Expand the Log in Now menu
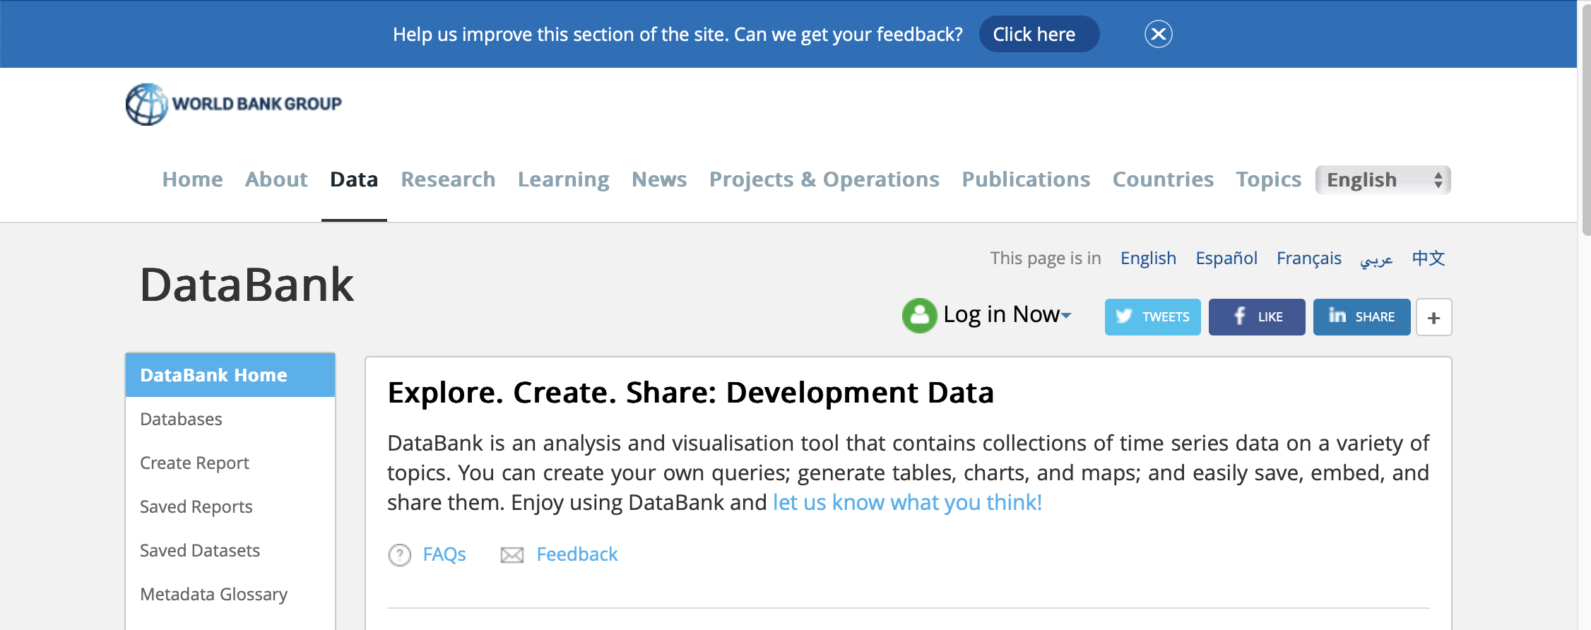1591x630 pixels. 1007,314
